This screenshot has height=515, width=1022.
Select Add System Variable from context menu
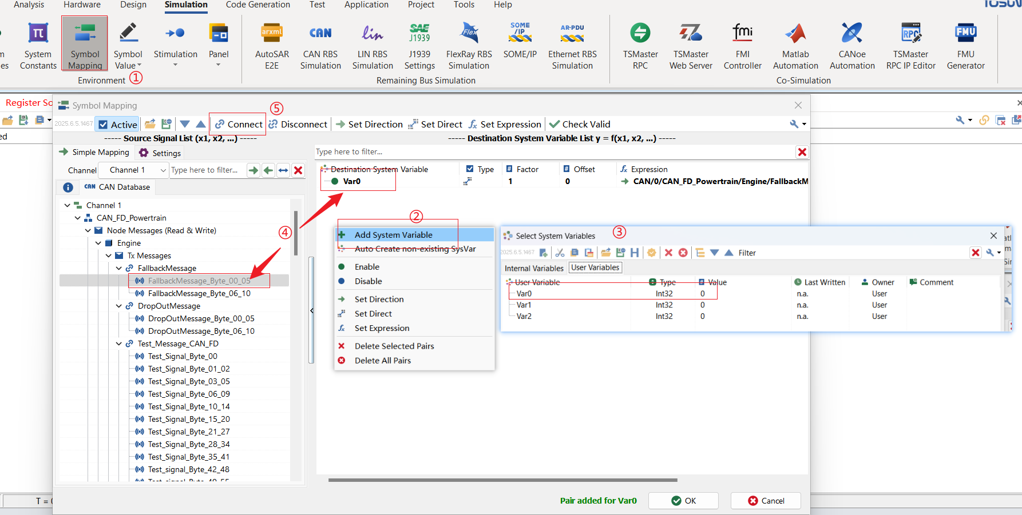coord(393,235)
